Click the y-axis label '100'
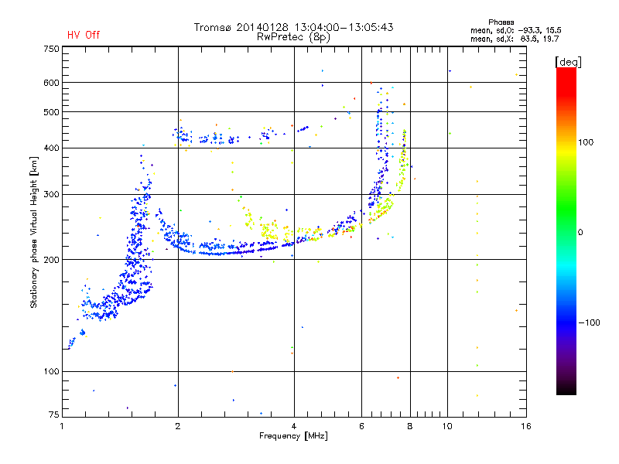Screen dimensions: 619x464 tap(51, 371)
